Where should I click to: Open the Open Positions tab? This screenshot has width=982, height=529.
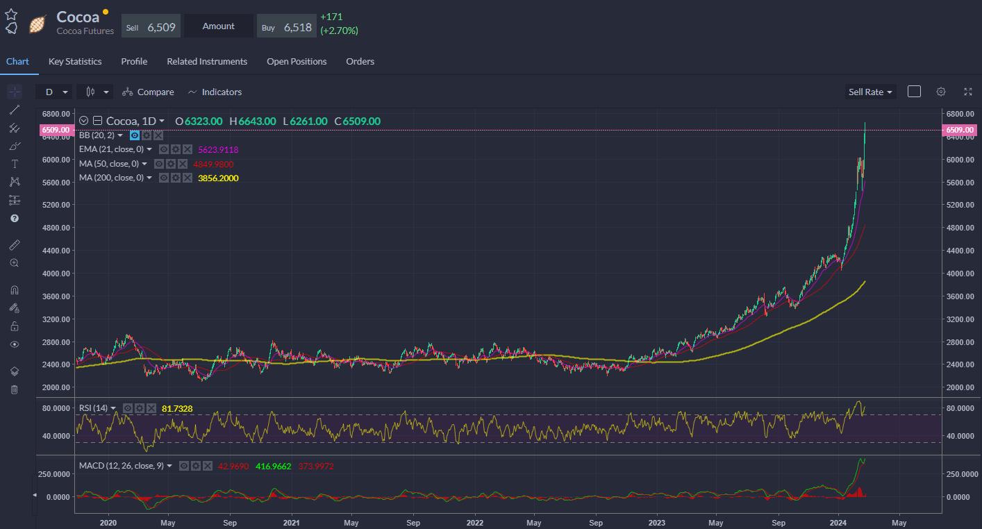tap(297, 61)
